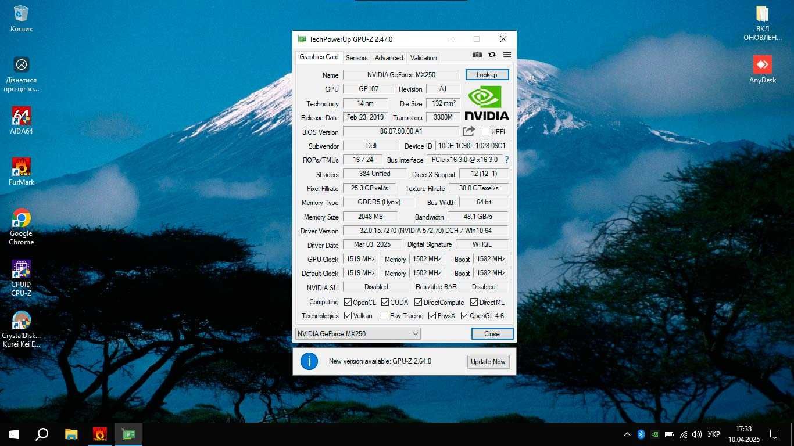Screen dimensions: 794x446
Task: Open the Advanced tab
Action: 389,57
